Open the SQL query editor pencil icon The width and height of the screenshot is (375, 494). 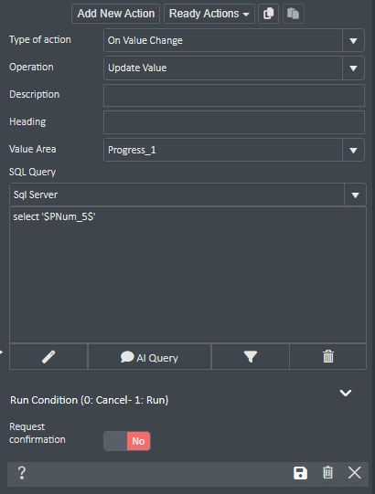pyautogui.click(x=48, y=357)
